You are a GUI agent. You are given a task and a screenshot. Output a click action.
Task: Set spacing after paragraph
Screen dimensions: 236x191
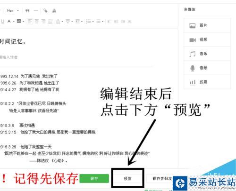click(68, 21)
